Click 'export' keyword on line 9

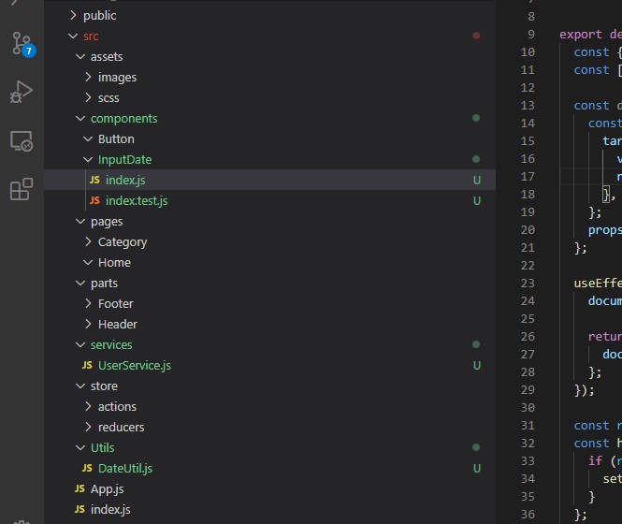[x=581, y=35]
